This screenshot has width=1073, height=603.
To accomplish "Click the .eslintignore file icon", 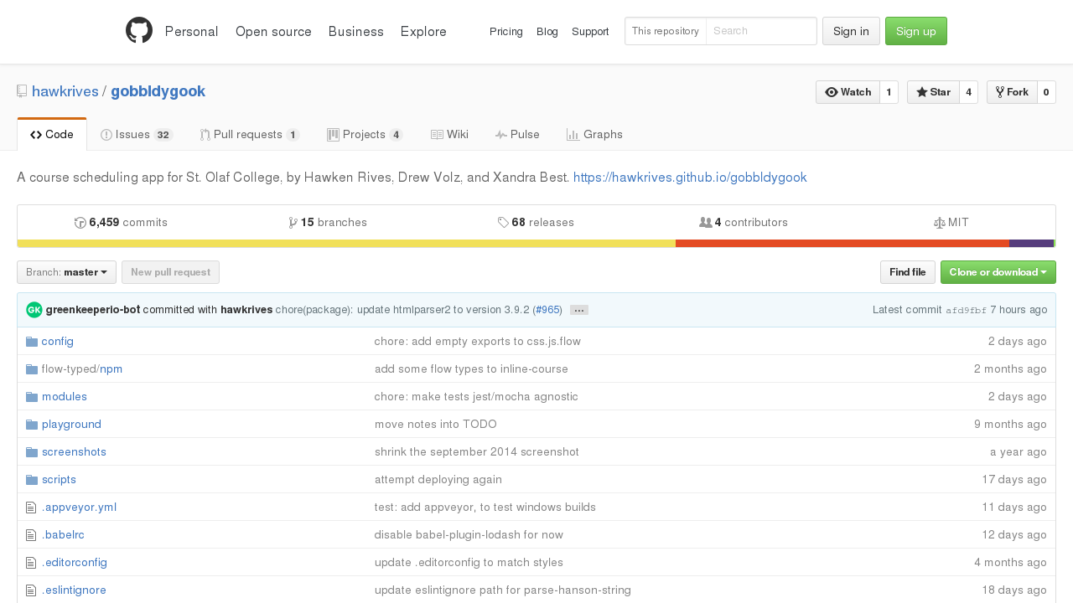I will (31, 590).
